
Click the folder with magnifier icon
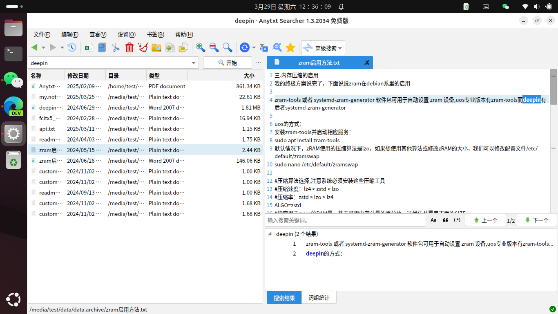click(156, 48)
